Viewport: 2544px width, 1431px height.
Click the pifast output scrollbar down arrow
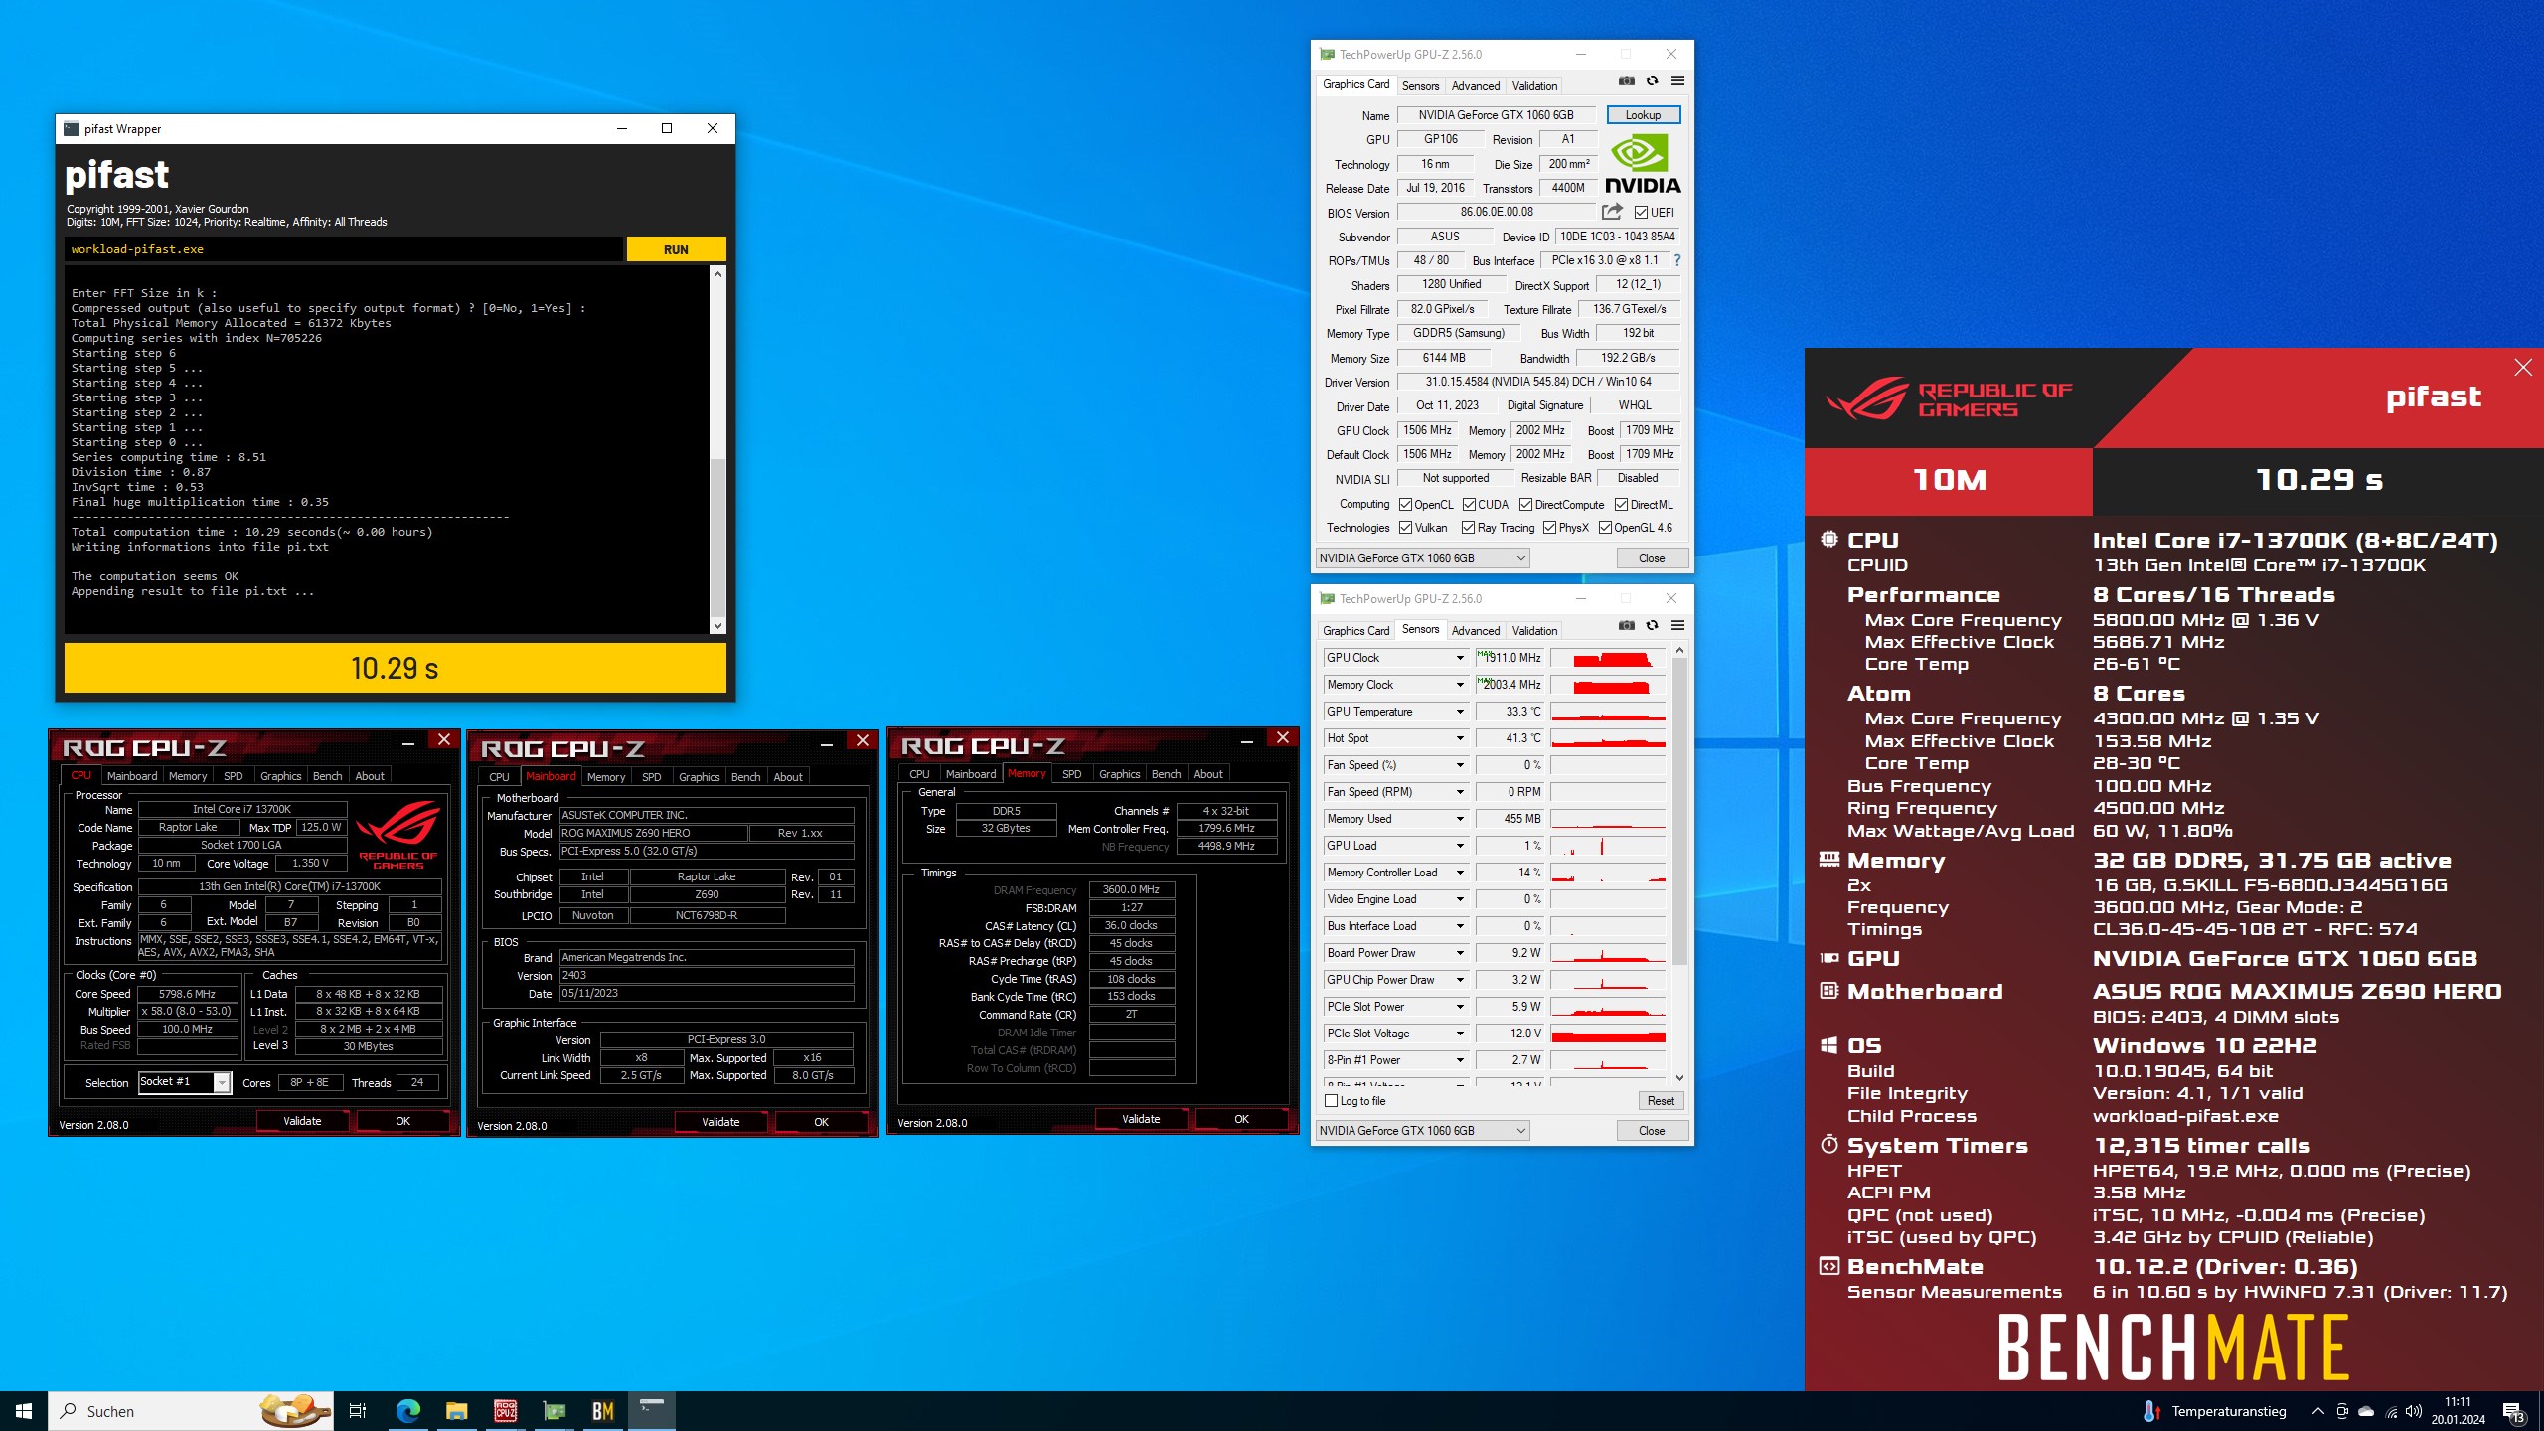pyautogui.click(x=717, y=625)
